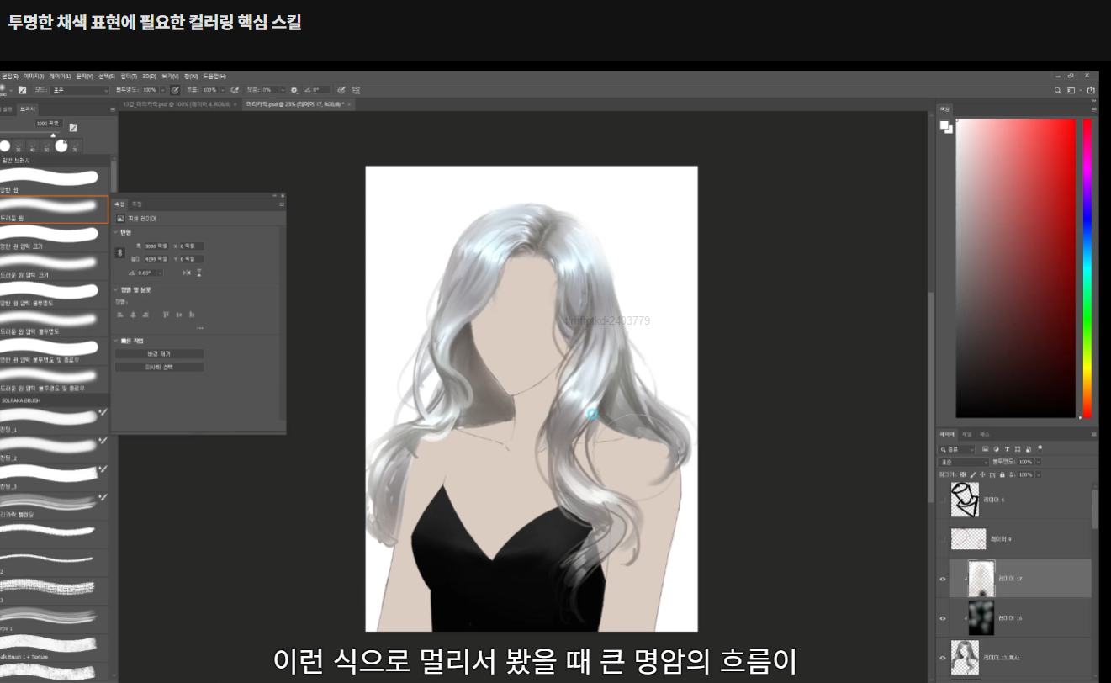Click the 피사체 선택 button
This screenshot has width=1111, height=683.
point(159,368)
